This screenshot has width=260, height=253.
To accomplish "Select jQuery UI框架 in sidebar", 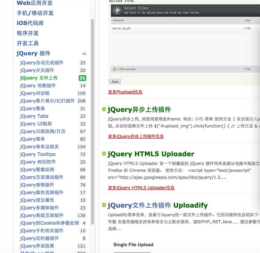I will coord(36,124).
